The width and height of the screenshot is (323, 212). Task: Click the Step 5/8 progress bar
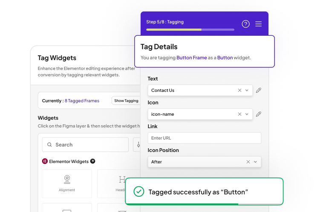(190, 30)
